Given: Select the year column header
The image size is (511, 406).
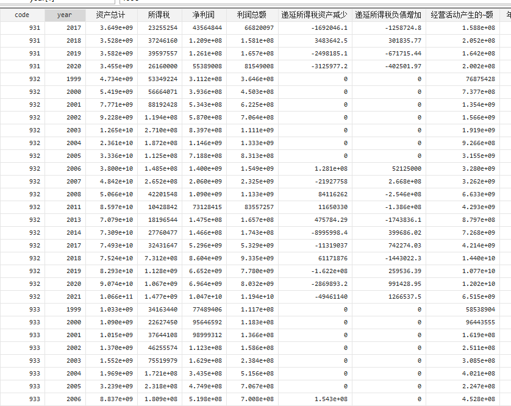Looking at the screenshot, I should [64, 15].
